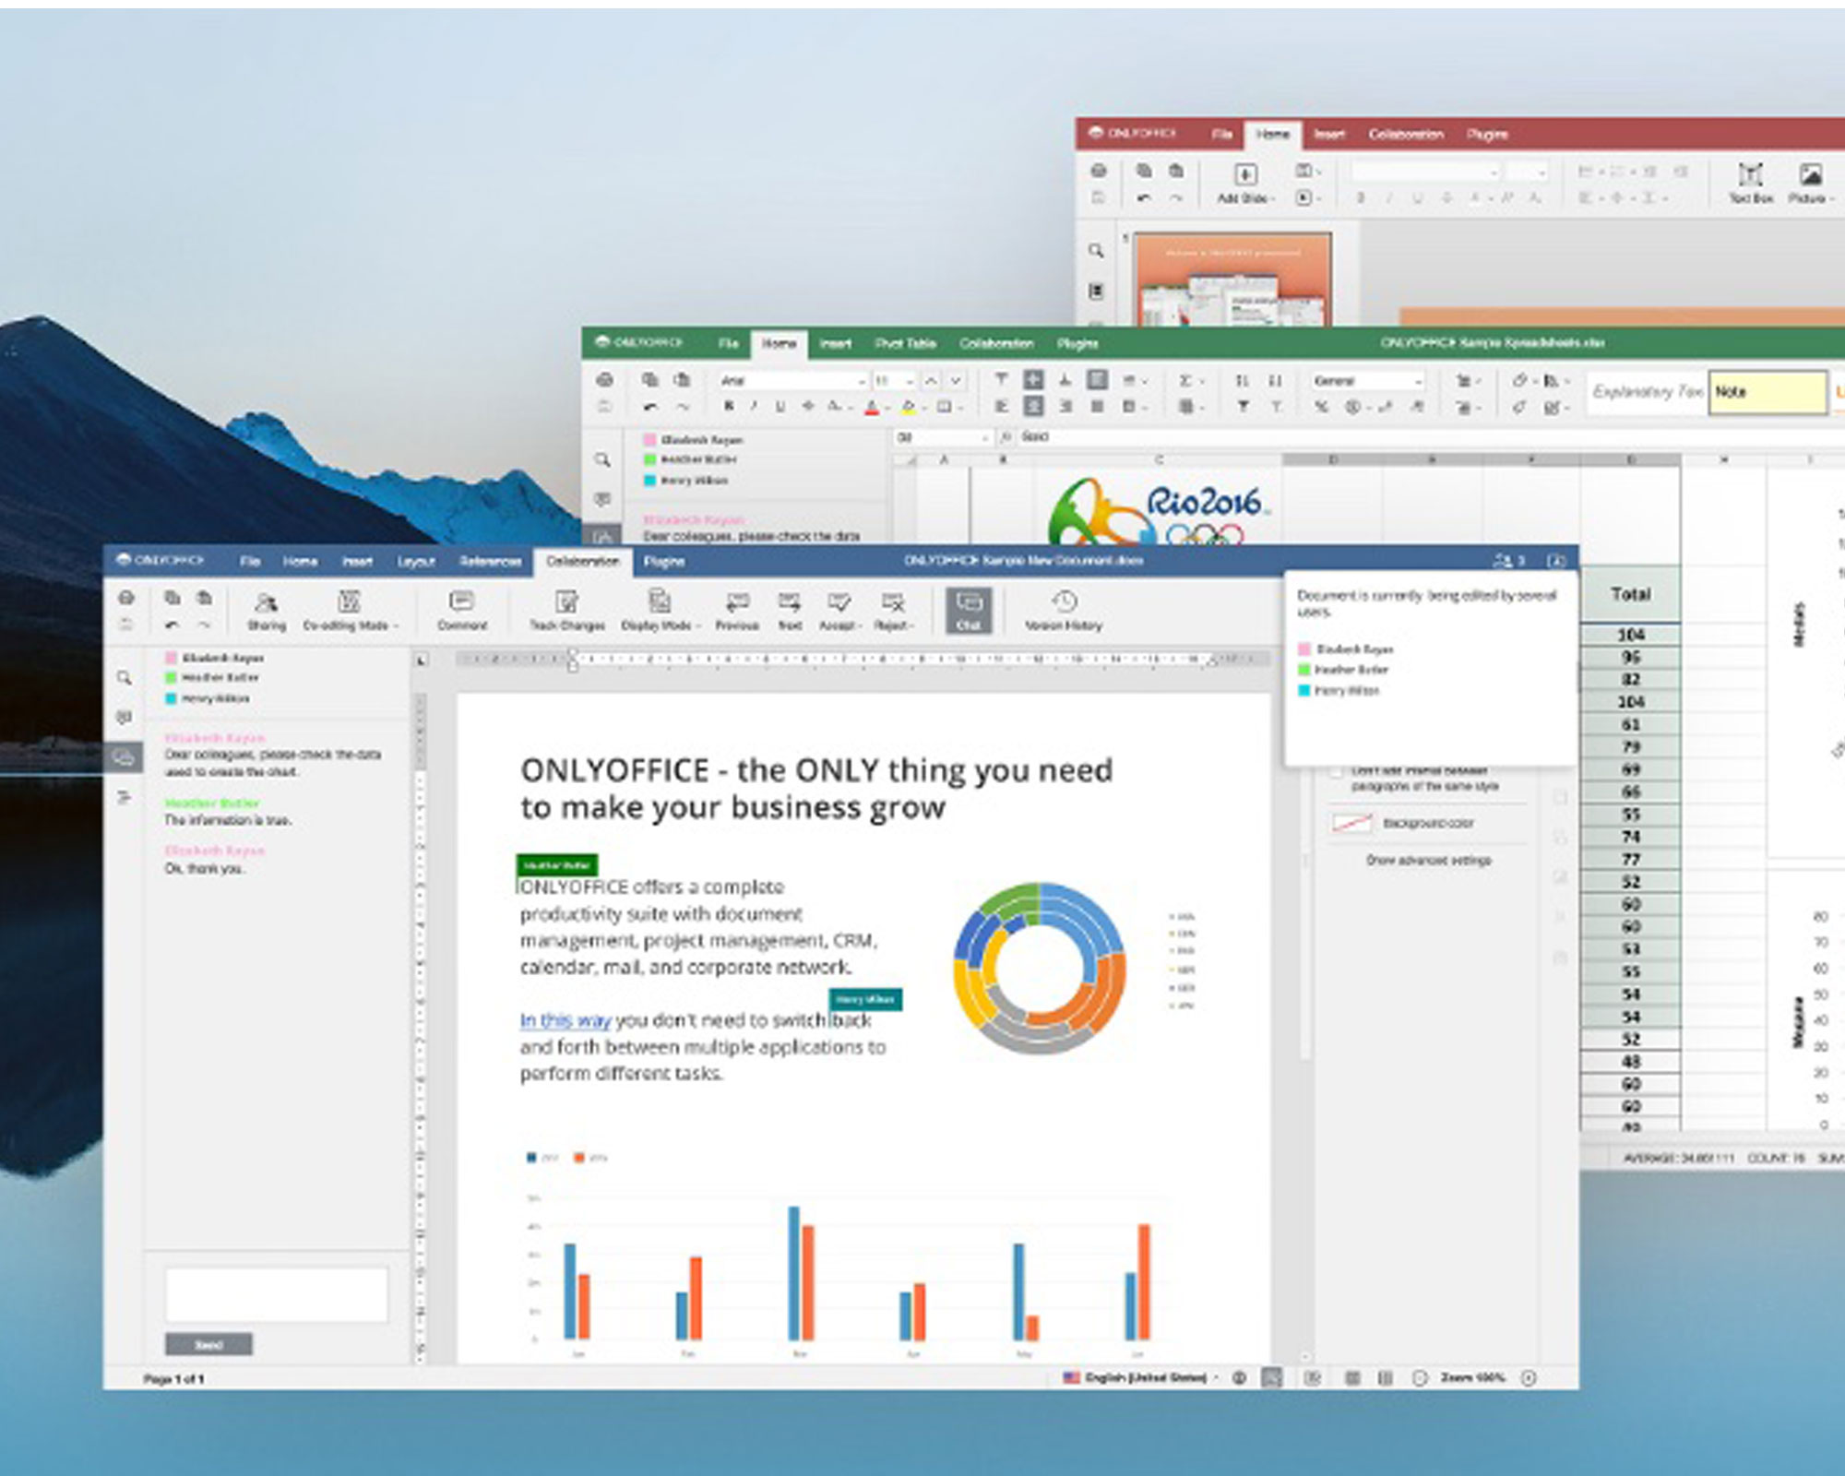Open language selector English (United States)
The height and width of the screenshot is (1476, 1845).
(1141, 1377)
